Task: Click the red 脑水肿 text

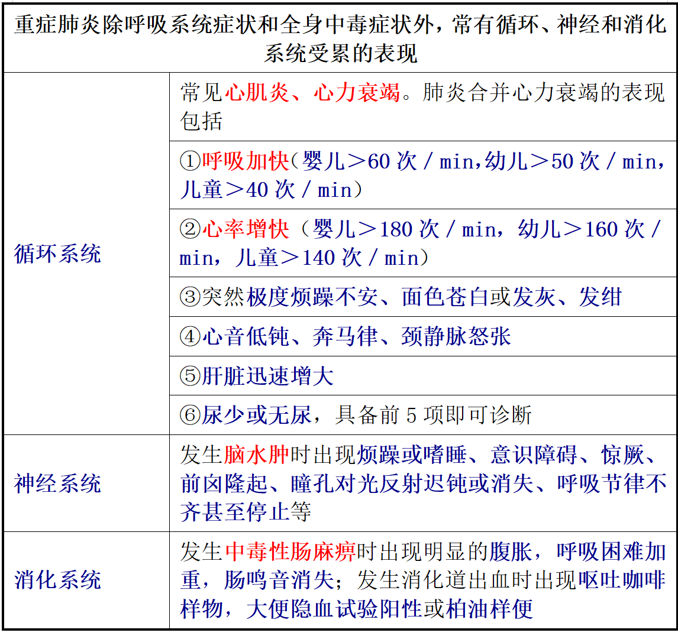Action: coord(257,455)
